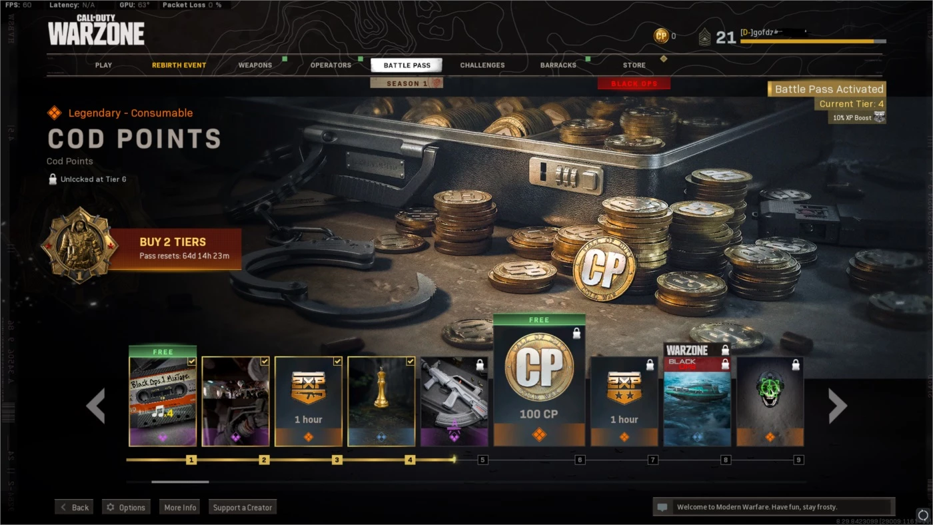The height and width of the screenshot is (525, 933).
Task: Show next tiers with right arrow
Action: point(837,406)
